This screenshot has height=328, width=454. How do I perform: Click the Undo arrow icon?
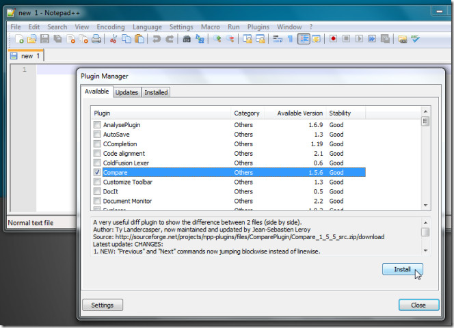(x=157, y=39)
